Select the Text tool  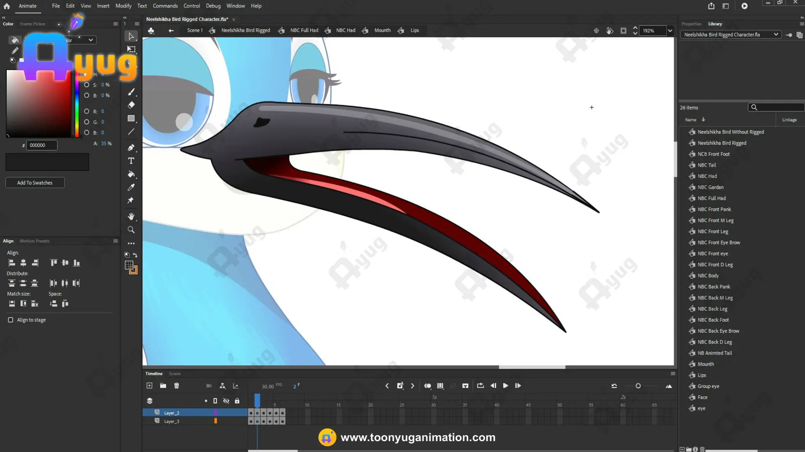[131, 161]
